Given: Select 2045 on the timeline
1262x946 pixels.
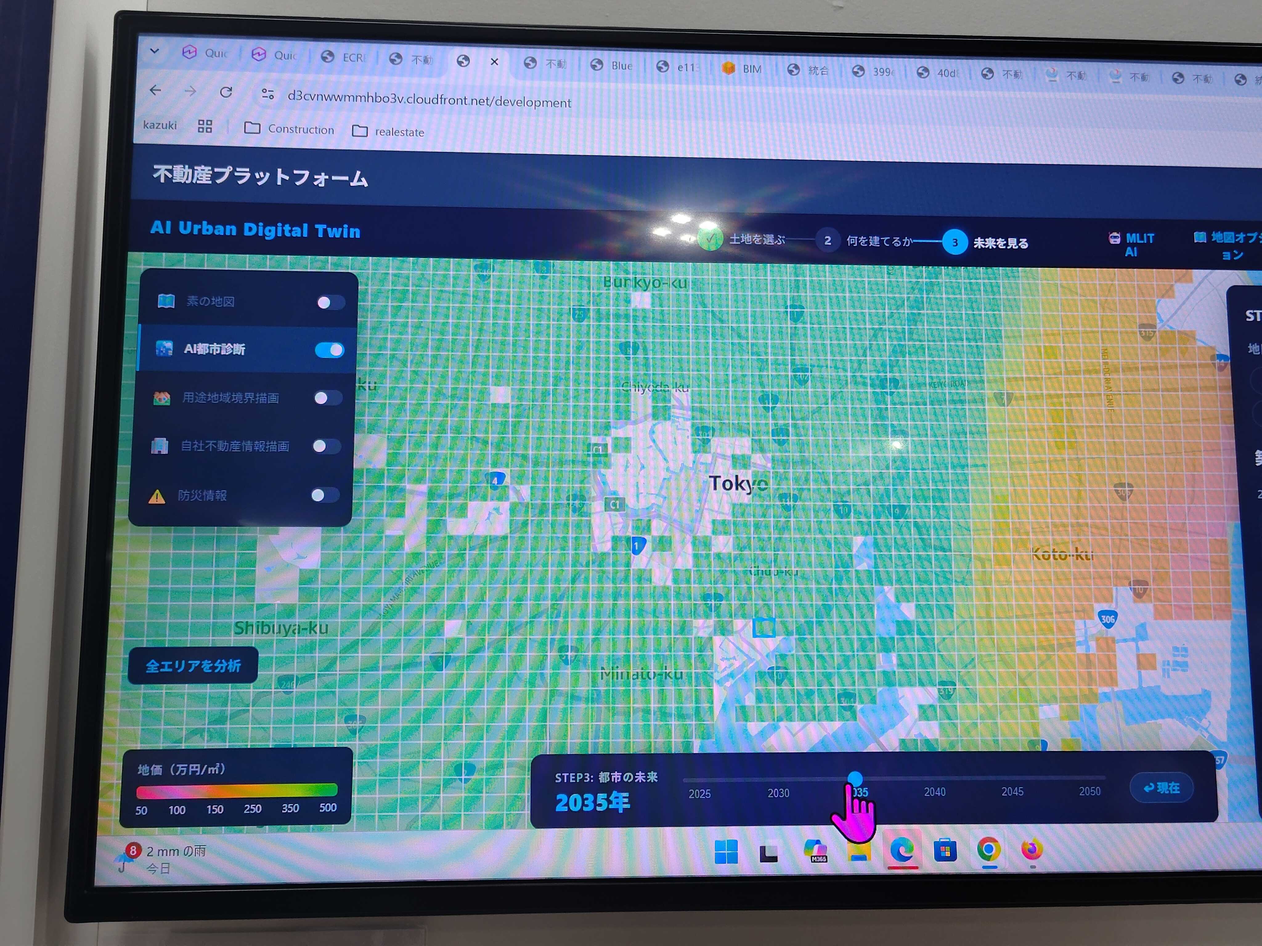Looking at the screenshot, I should (1012, 791).
